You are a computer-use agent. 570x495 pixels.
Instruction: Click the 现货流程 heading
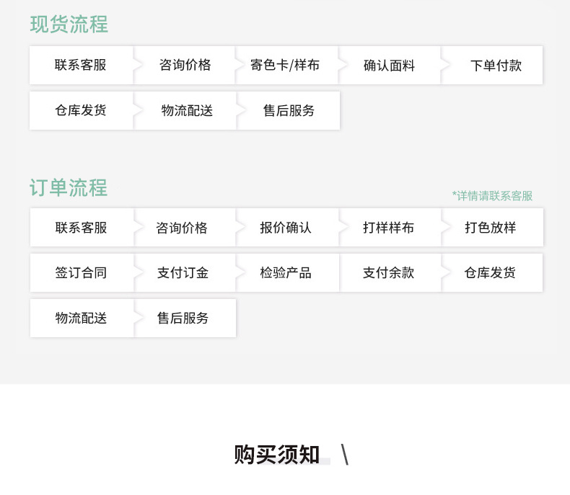pos(69,24)
